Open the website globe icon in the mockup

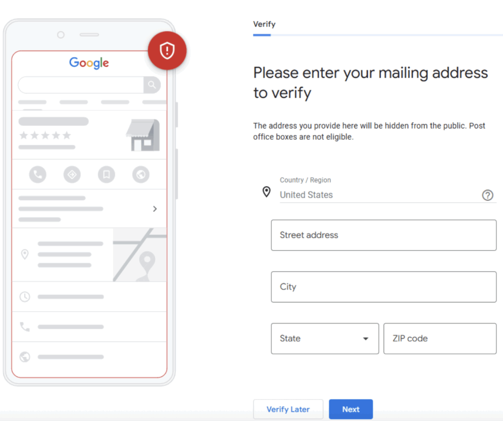140,175
